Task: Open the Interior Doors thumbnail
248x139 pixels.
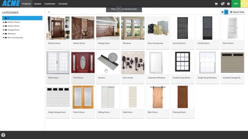Action: coord(83,28)
